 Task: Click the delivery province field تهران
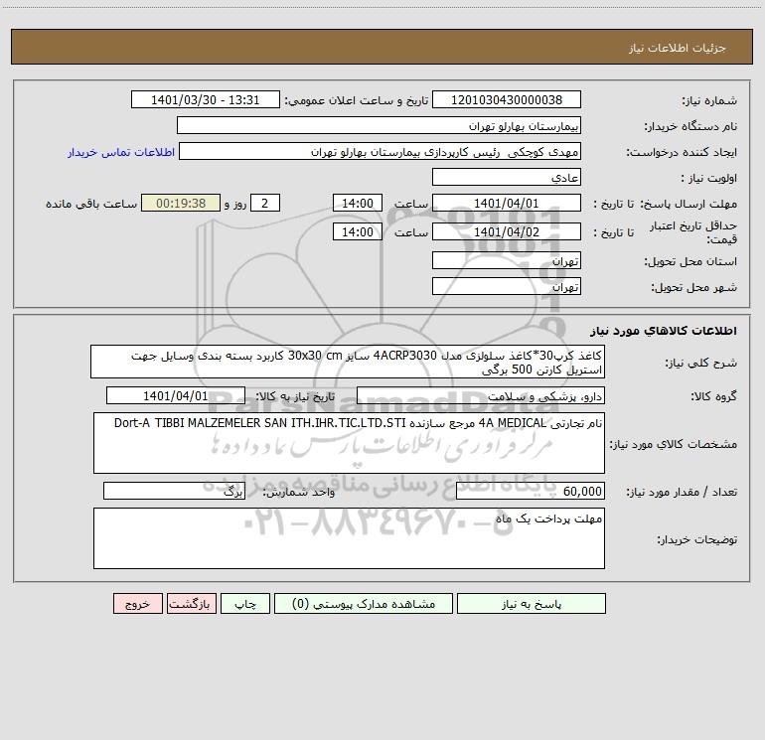point(507,261)
